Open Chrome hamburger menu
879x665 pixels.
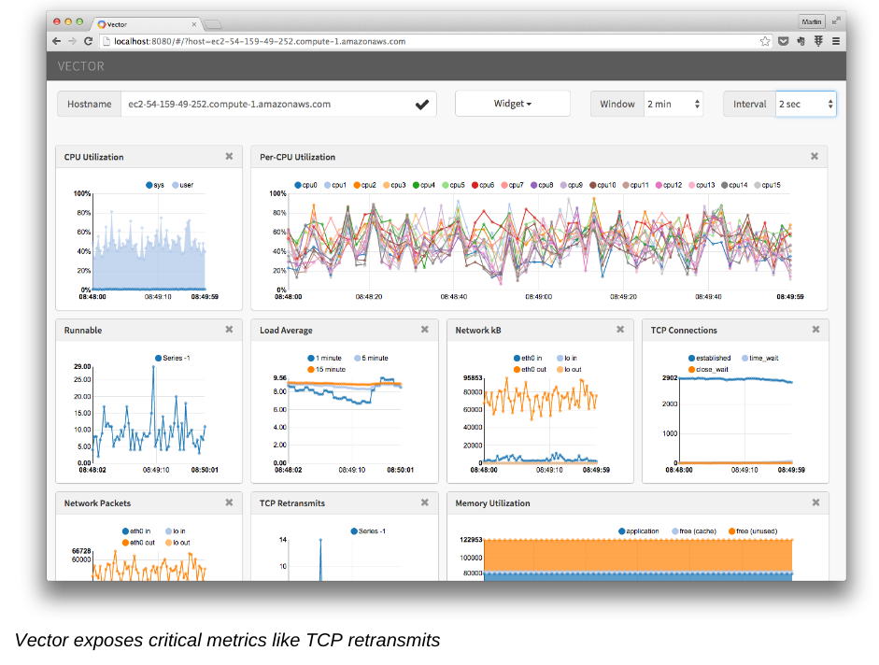(836, 41)
